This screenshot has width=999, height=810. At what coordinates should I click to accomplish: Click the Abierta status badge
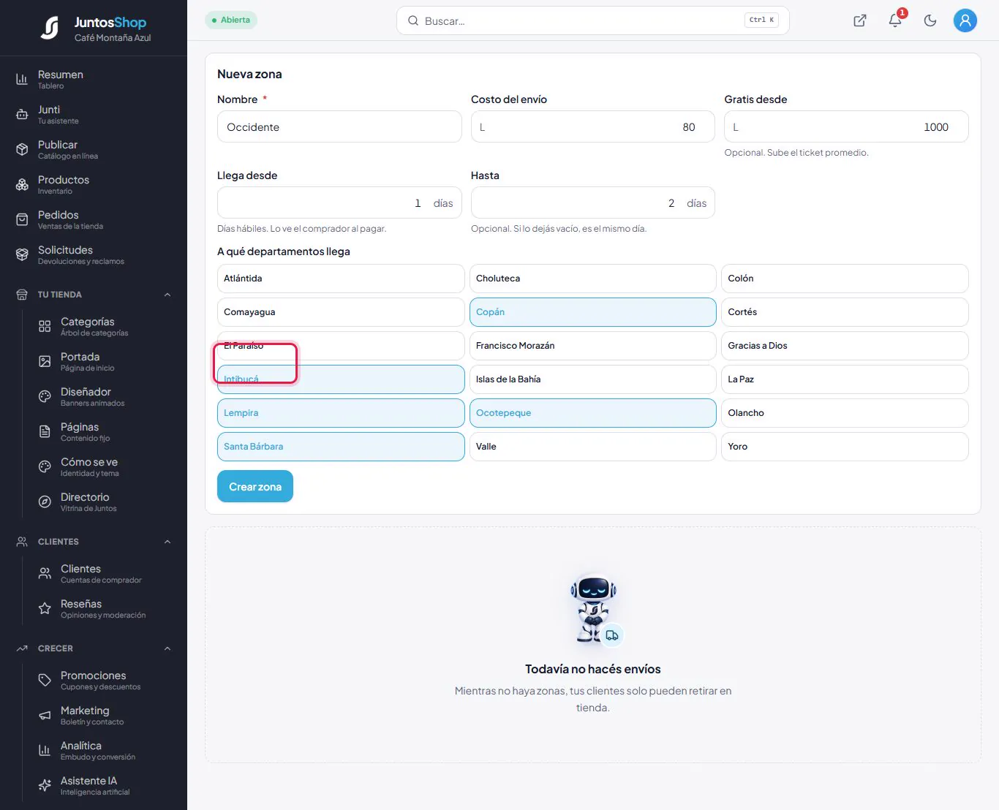[x=231, y=20]
